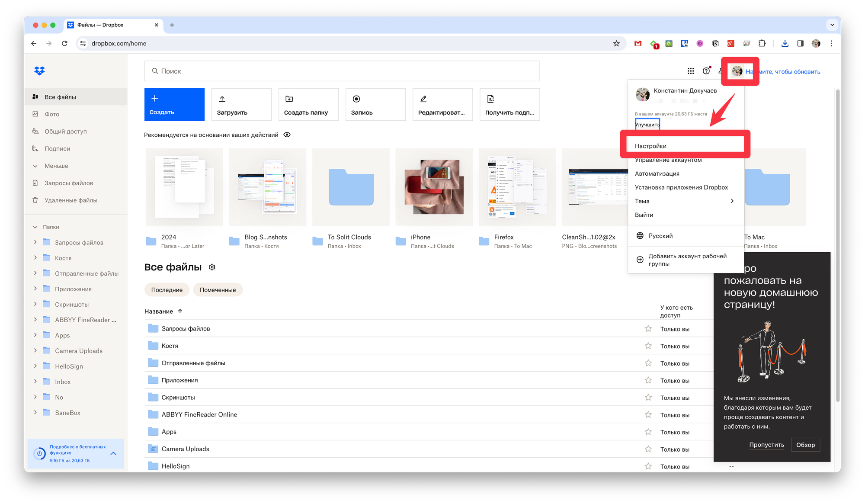Screen dimensions: 865x504
Task: Select Настройки in account menu
Action: pyautogui.click(x=650, y=146)
